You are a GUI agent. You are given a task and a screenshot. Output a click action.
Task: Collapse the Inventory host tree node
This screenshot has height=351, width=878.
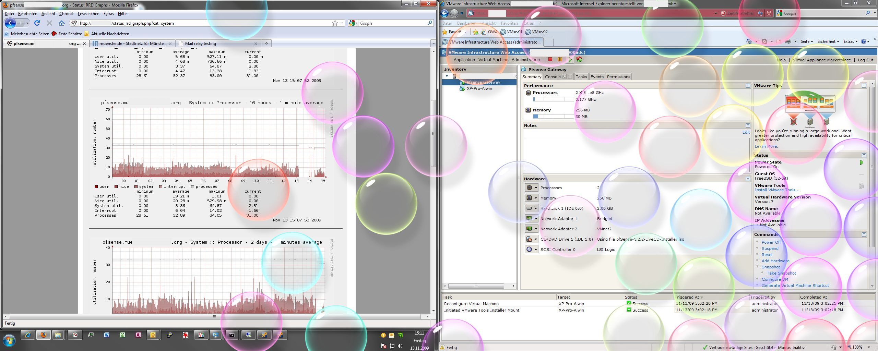pos(447,76)
